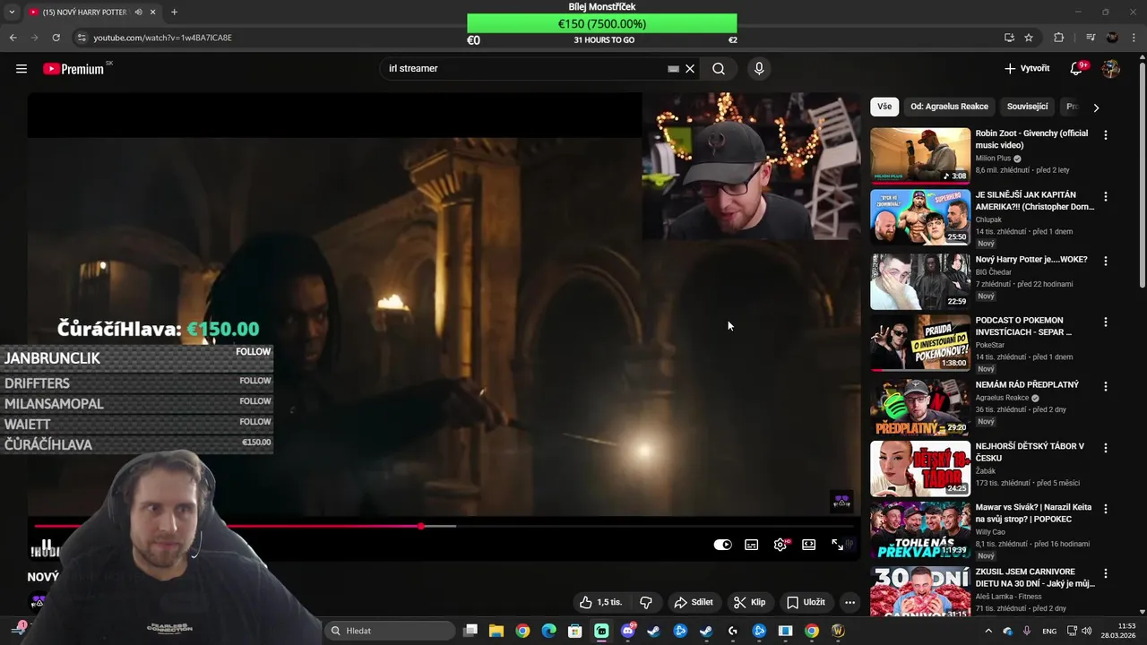Image resolution: width=1147 pixels, height=645 pixels.
Task: Open Microsoft Store from the taskbar
Action: tap(574, 631)
